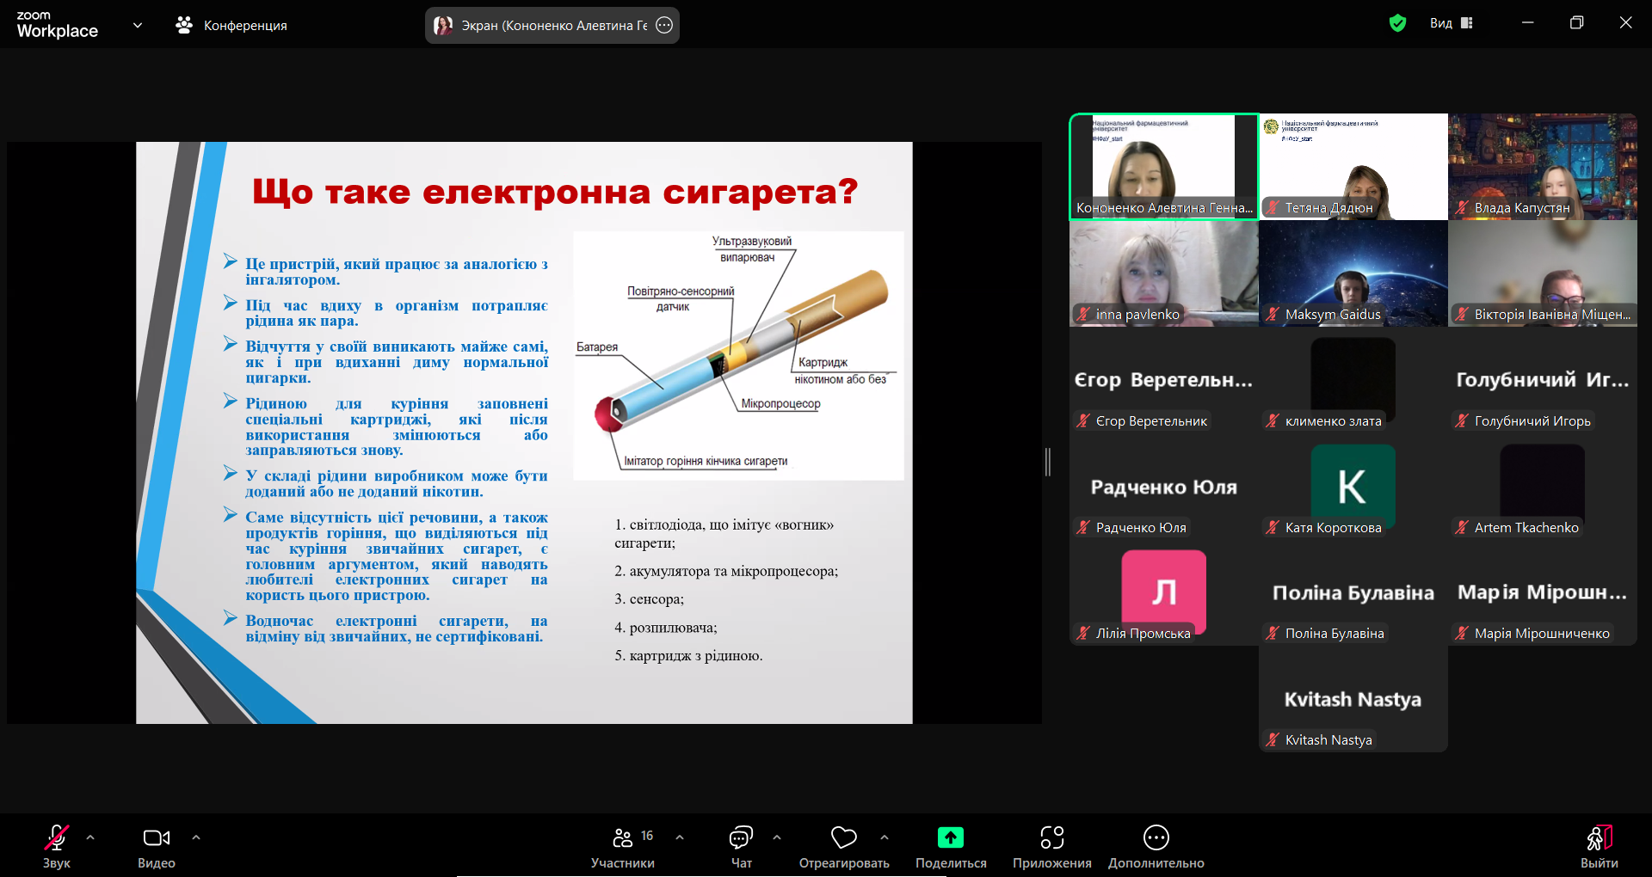Click muted mic icon beside Єгор Веретельник label
The height and width of the screenshot is (877, 1652).
pyautogui.click(x=1083, y=420)
